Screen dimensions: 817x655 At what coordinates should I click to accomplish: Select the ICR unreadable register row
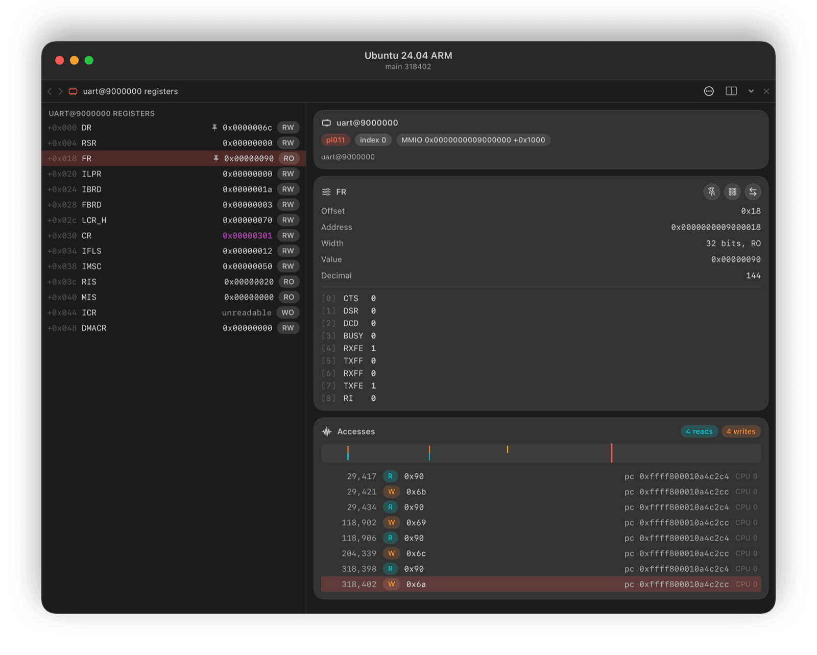[x=174, y=312]
